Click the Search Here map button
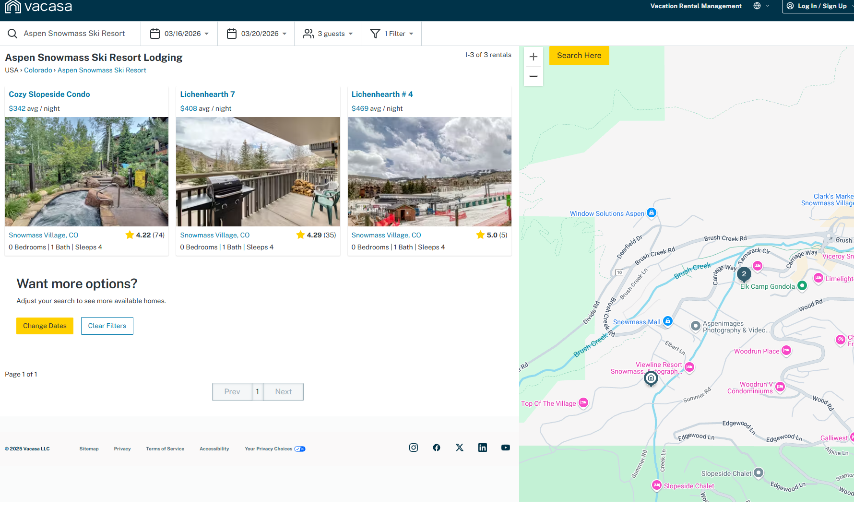The height and width of the screenshot is (507, 854). [x=579, y=56]
